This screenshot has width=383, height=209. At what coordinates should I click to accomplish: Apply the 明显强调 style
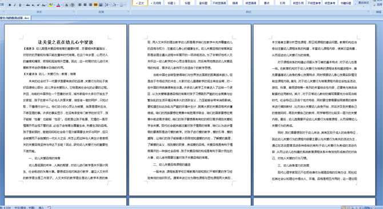point(251,3)
